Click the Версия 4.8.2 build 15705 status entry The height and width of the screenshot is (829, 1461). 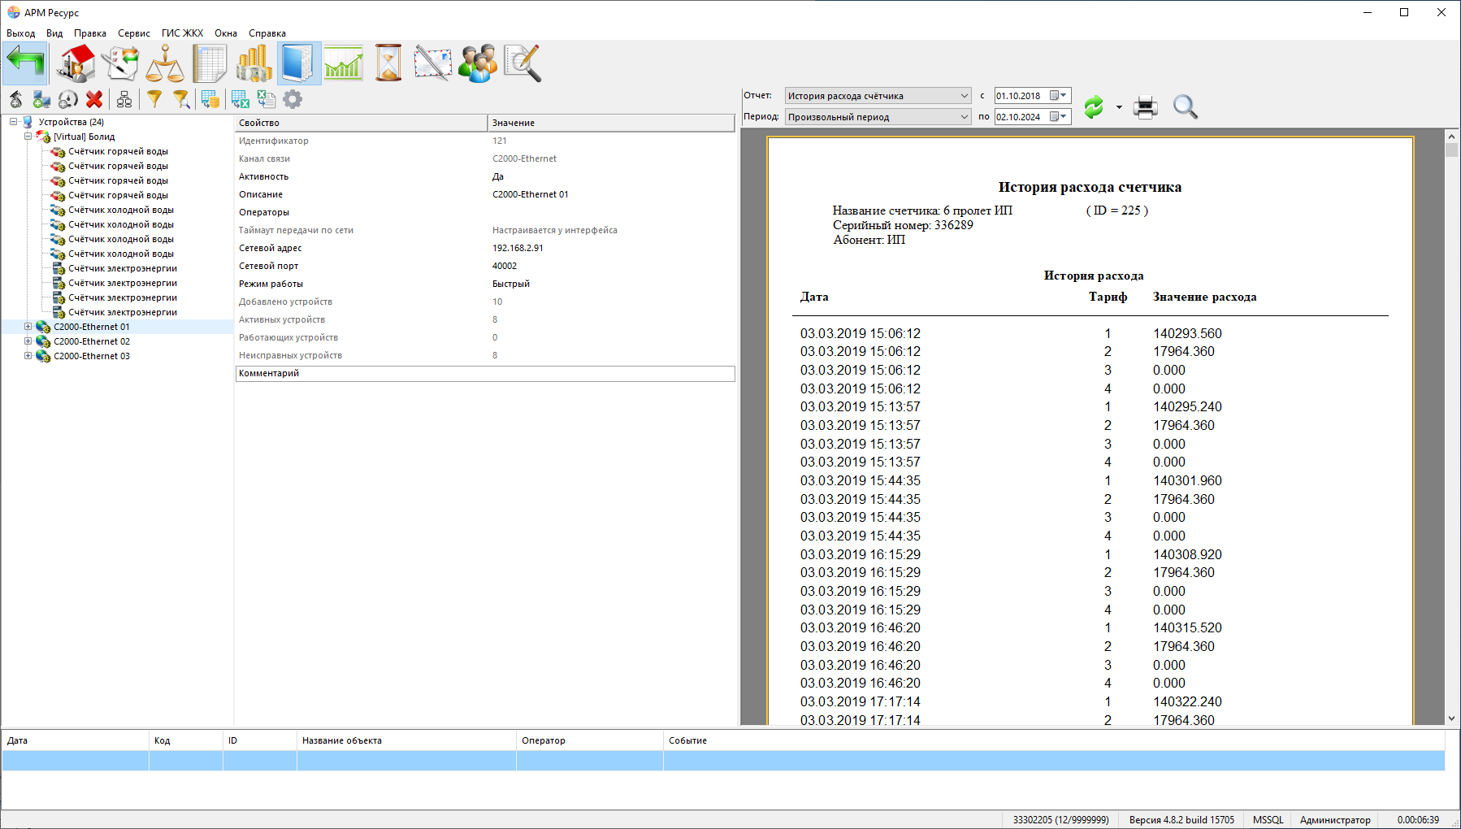coord(1181,820)
